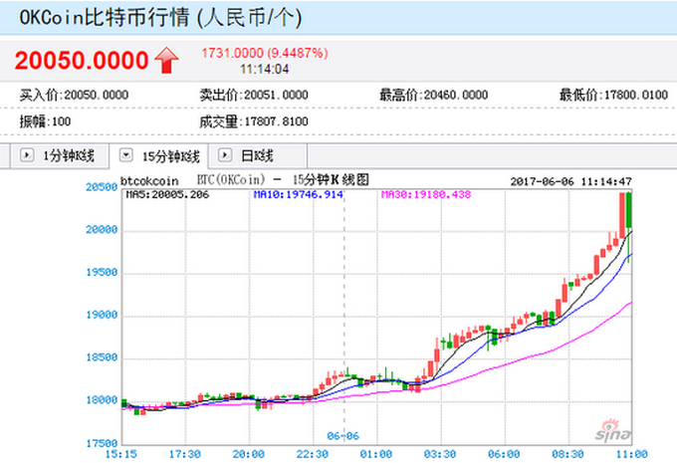Click the chart date 2017-06-06 11:14:47

(x=570, y=181)
